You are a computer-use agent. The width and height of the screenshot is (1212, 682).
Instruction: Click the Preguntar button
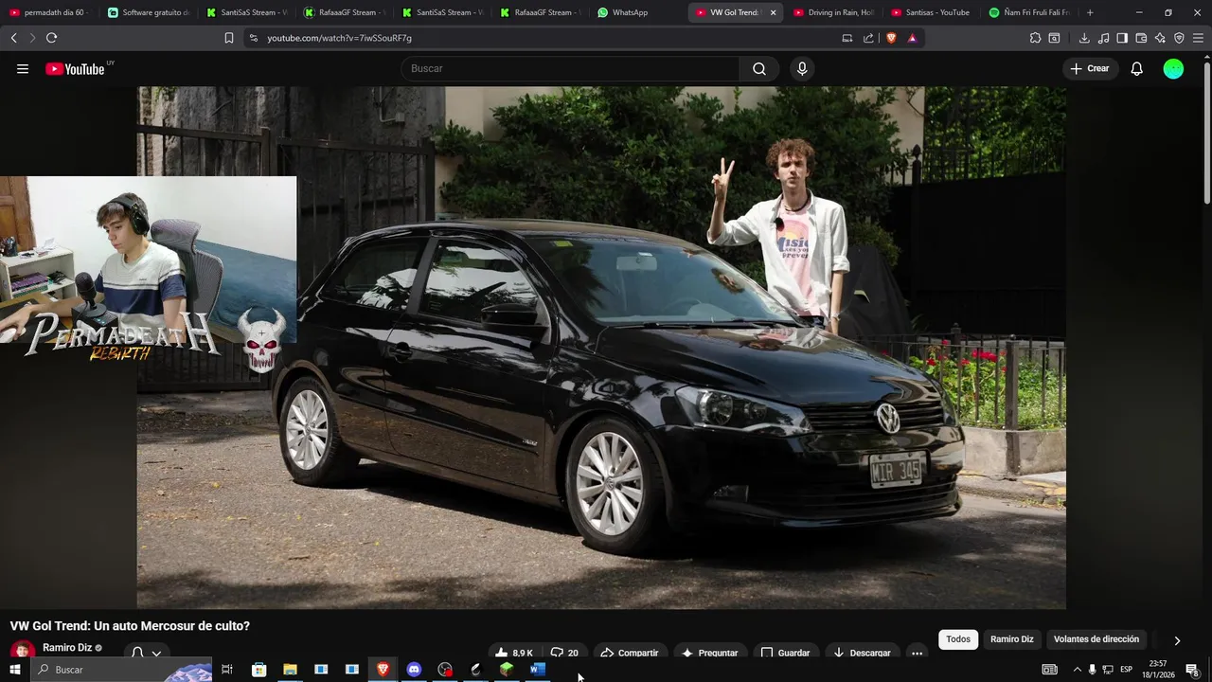tap(709, 653)
